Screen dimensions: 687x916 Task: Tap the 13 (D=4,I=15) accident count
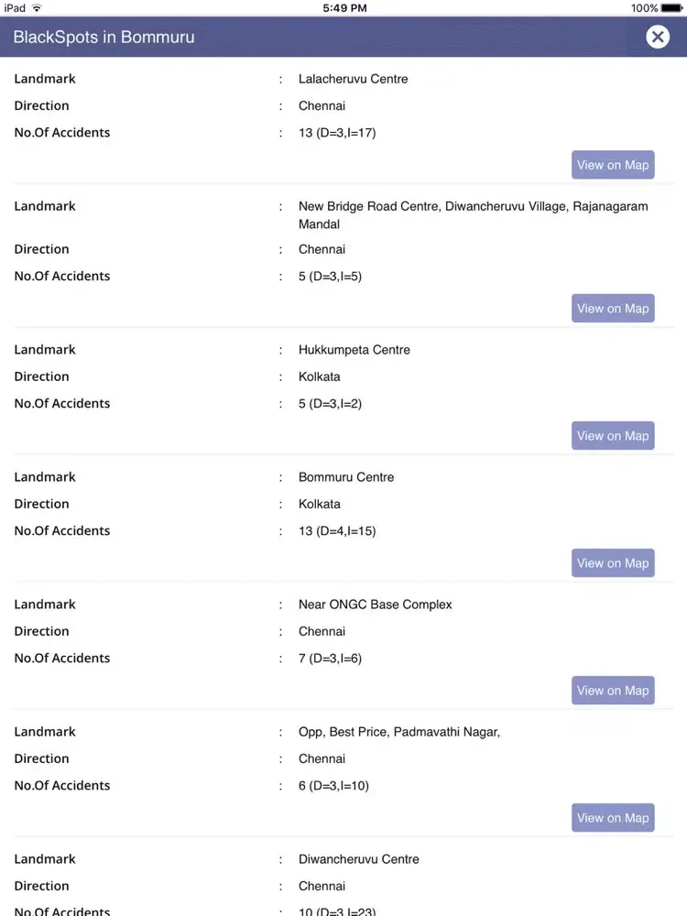click(x=336, y=531)
